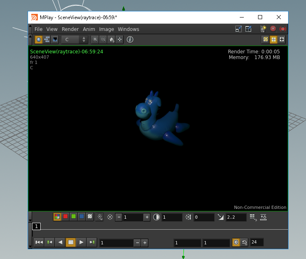Open the Render menu
The height and width of the screenshot is (259, 306).
(x=70, y=29)
